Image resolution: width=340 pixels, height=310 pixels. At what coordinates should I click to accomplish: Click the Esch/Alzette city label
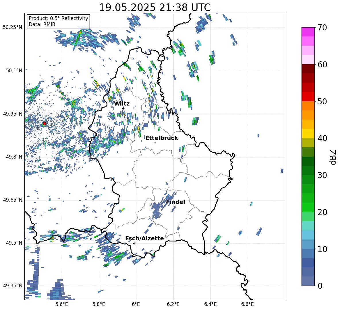point(144,238)
